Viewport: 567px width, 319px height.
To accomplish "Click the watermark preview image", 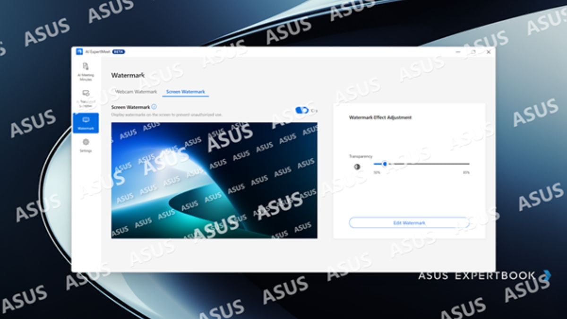I will click(x=214, y=180).
